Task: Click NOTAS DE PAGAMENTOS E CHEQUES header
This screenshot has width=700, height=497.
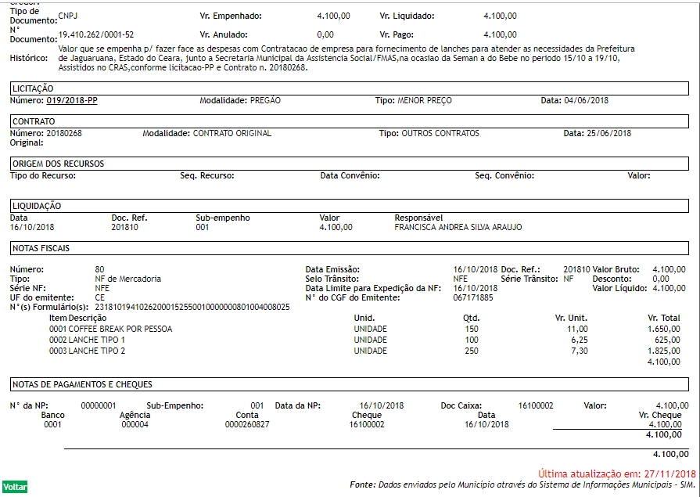Action: pos(349,384)
